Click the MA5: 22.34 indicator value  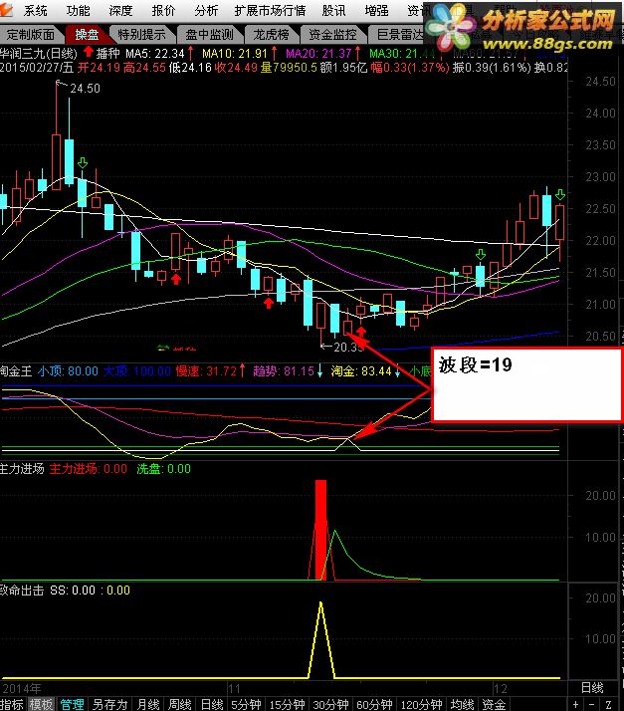(x=155, y=54)
